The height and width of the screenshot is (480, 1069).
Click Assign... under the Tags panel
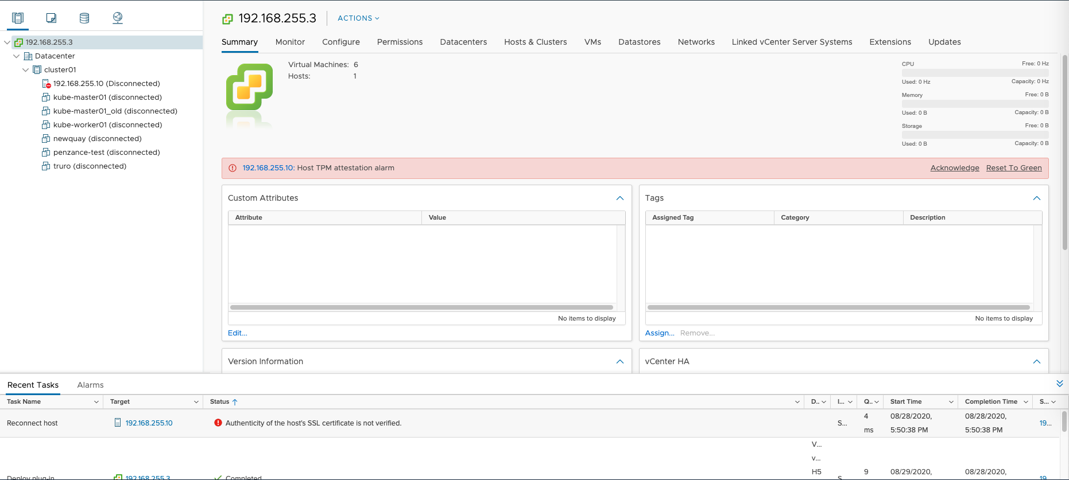click(x=660, y=333)
